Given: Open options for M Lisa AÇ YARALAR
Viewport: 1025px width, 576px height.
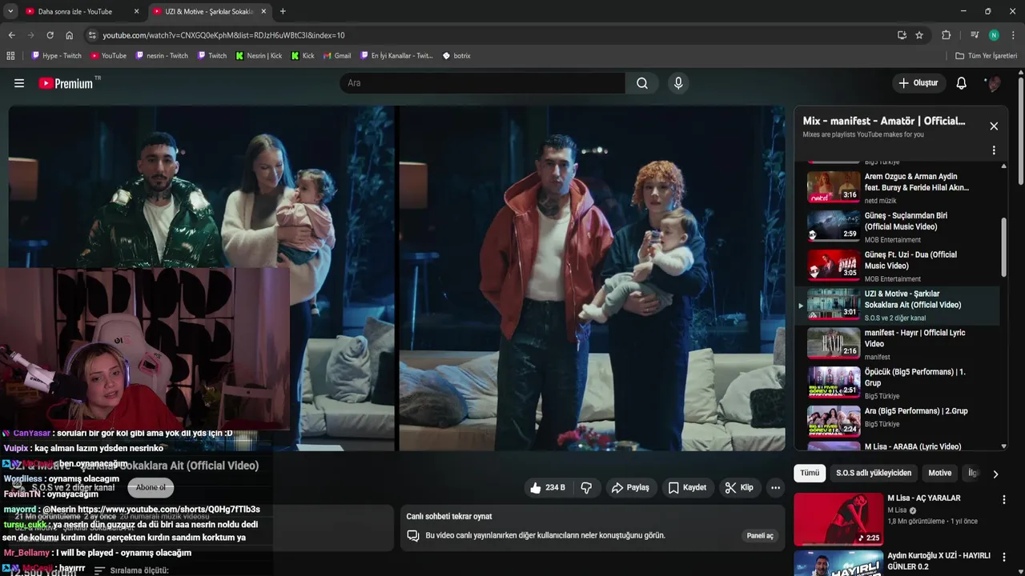Looking at the screenshot, I should click(1003, 499).
